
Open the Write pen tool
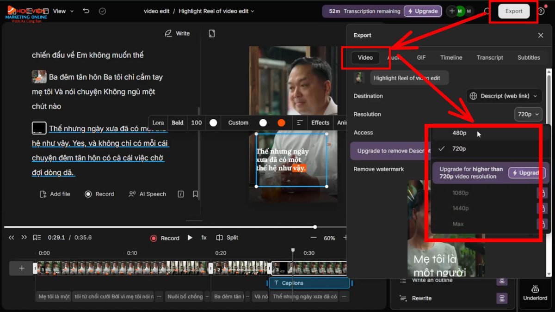(177, 33)
